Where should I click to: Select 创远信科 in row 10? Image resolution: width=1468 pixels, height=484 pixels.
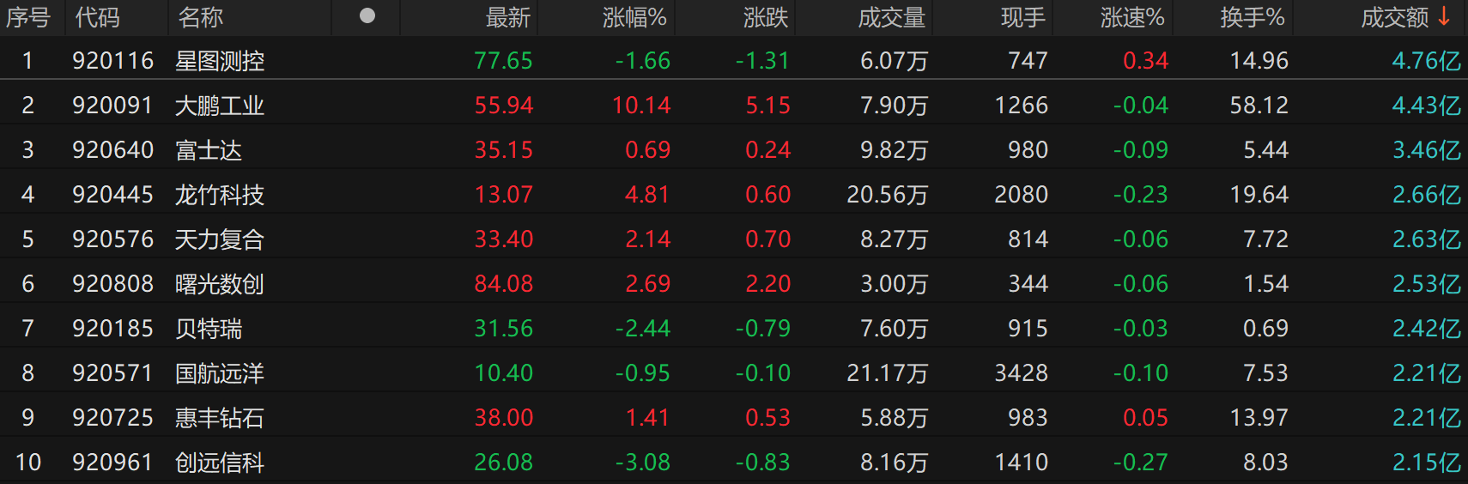pyautogui.click(x=220, y=463)
